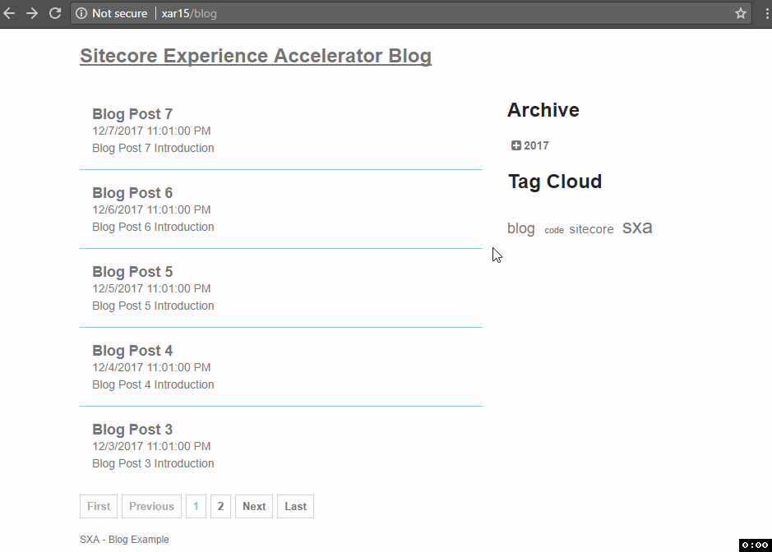The image size is (772, 552).
Task: Open Blog Post 7 title
Action: pos(132,114)
